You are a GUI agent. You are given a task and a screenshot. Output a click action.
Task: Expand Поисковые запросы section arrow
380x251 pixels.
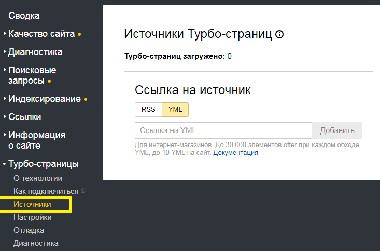(5, 70)
